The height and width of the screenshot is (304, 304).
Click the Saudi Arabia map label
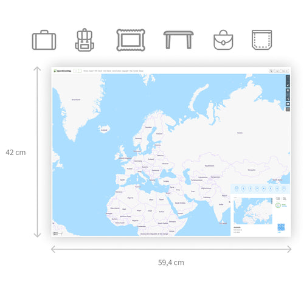click(x=180, y=203)
